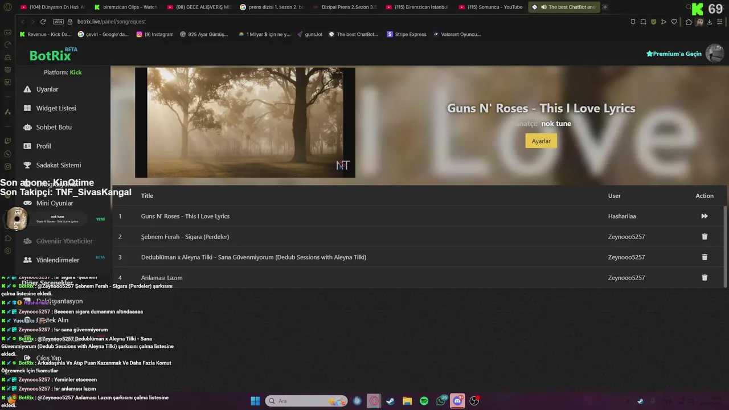Image resolution: width=729 pixels, height=410 pixels.
Task: Click the Sohbet Botu robot icon
Action: tap(27, 127)
